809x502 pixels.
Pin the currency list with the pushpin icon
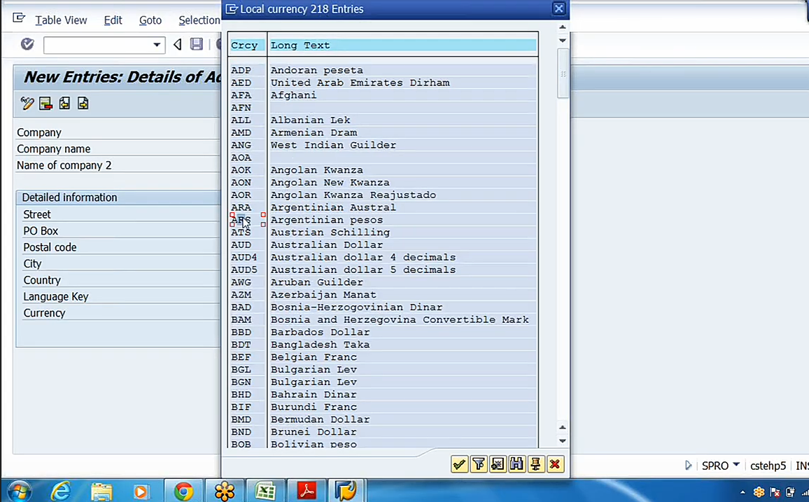click(x=535, y=464)
